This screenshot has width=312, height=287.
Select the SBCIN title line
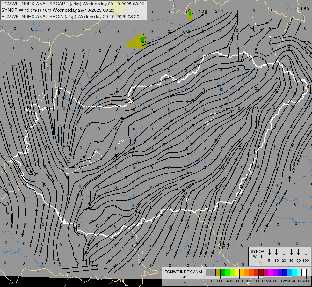(70, 17)
